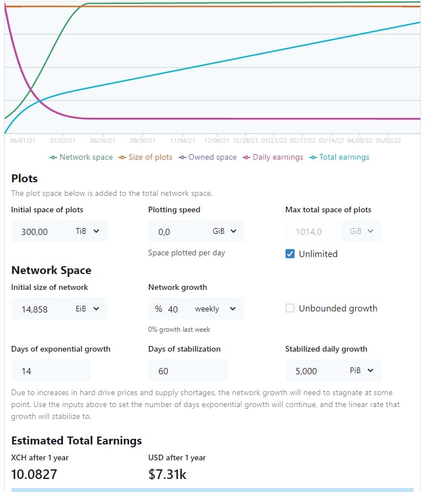439x492 pixels.
Task: Toggle Network space legend marker
Action: click(x=53, y=157)
